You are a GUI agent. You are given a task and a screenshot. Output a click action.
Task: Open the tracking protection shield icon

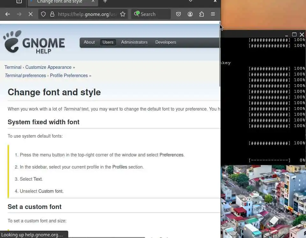pos(43,14)
